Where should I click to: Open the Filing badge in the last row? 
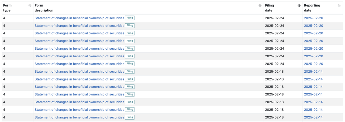(x=130, y=117)
